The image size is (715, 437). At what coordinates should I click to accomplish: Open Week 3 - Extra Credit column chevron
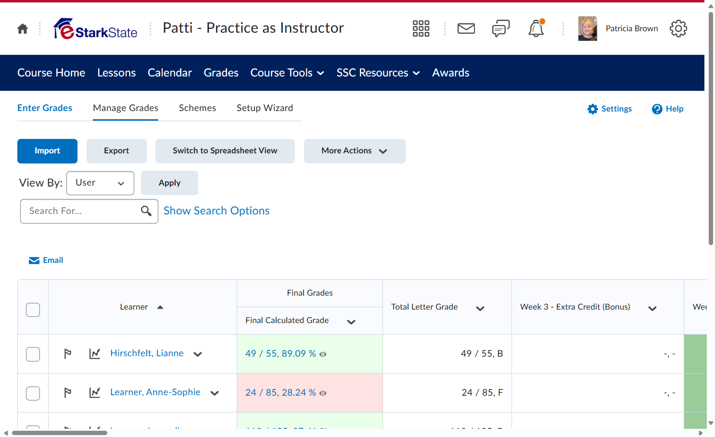(652, 309)
